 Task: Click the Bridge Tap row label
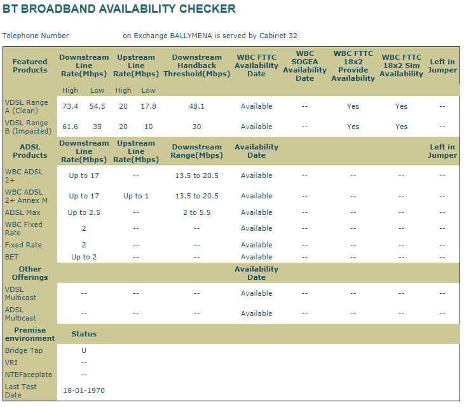23,350
